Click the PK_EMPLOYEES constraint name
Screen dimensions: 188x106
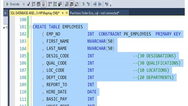(x=137, y=34)
